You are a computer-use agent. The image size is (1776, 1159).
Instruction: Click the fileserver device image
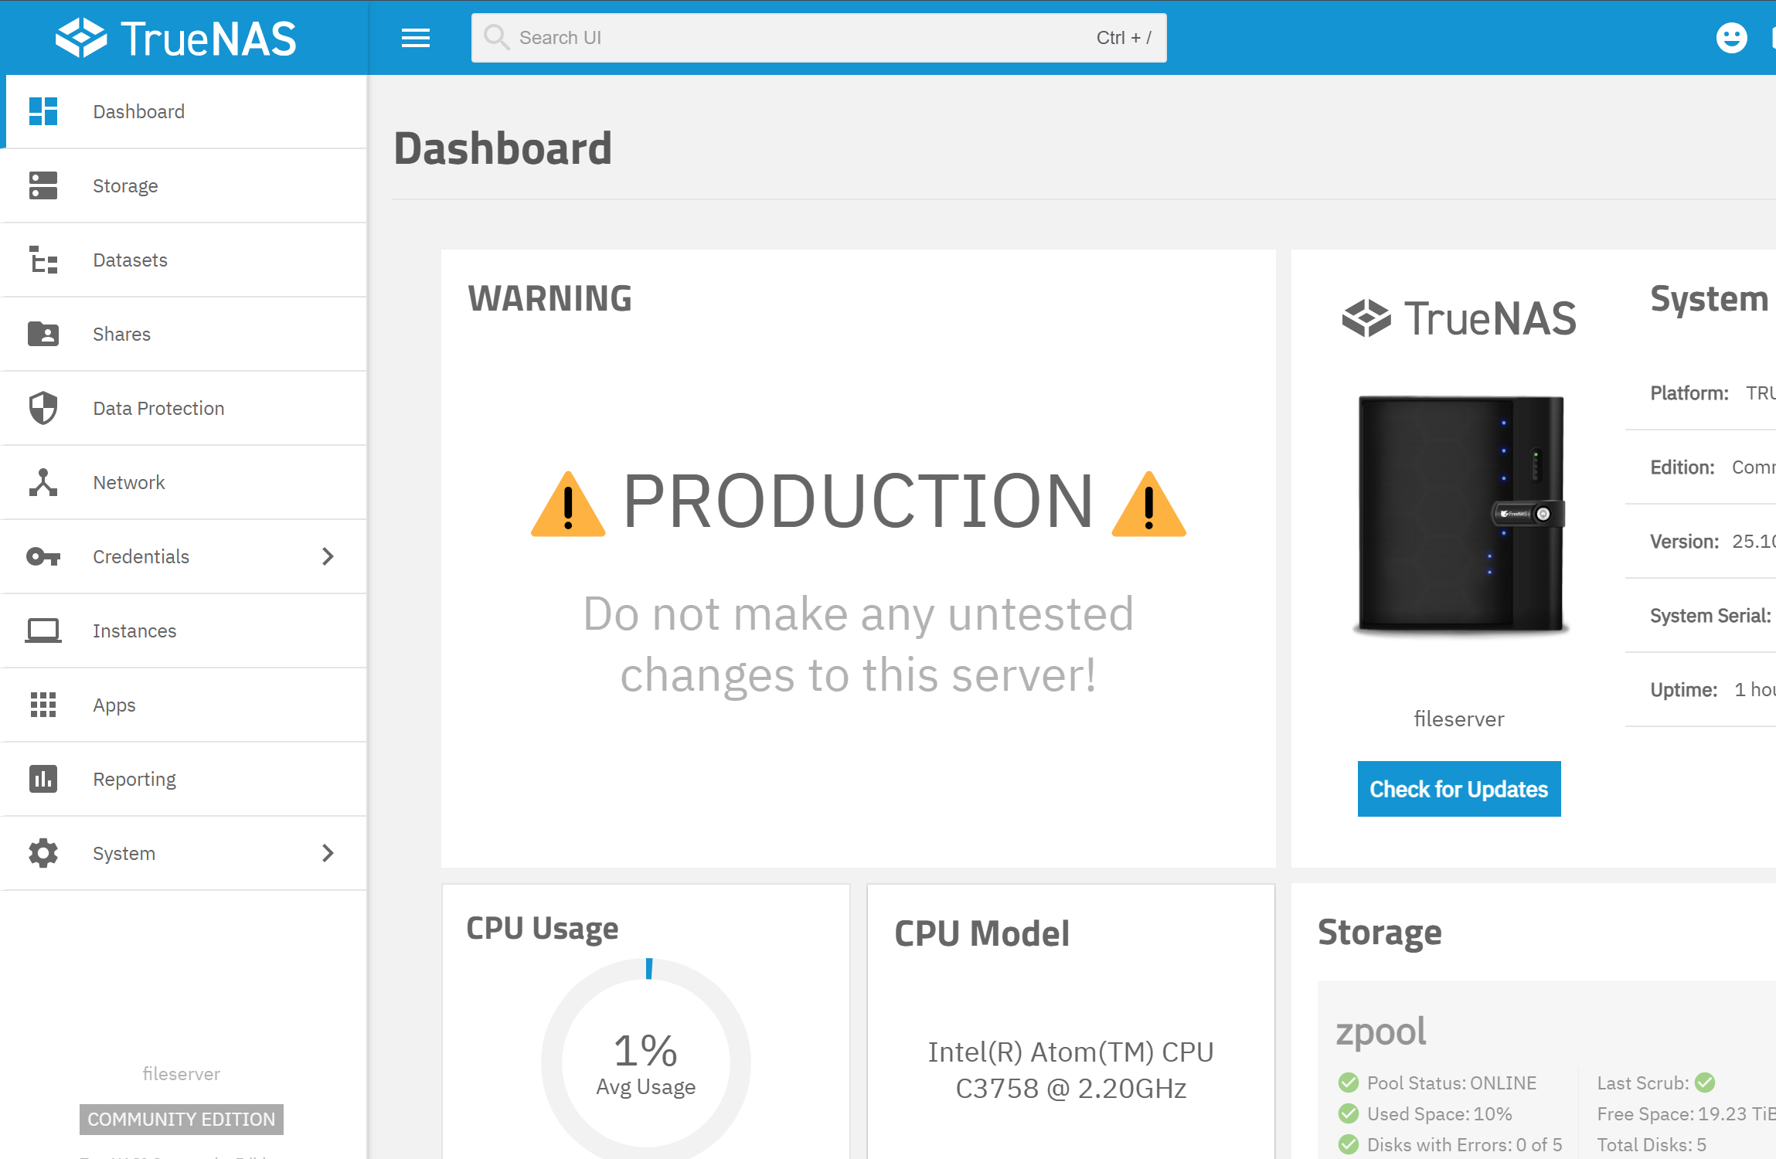click(x=1461, y=515)
